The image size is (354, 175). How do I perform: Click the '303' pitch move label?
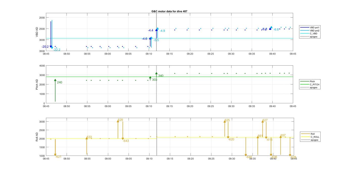[154, 80]
